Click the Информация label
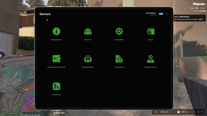207x116 pixels. 56,40
